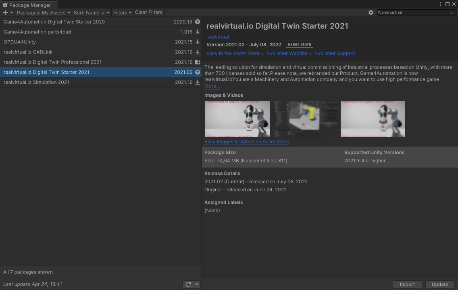The width and height of the screenshot is (458, 290).
Task: Click download icon for realvirtual.io Simulation 2021
Action: pos(198,82)
